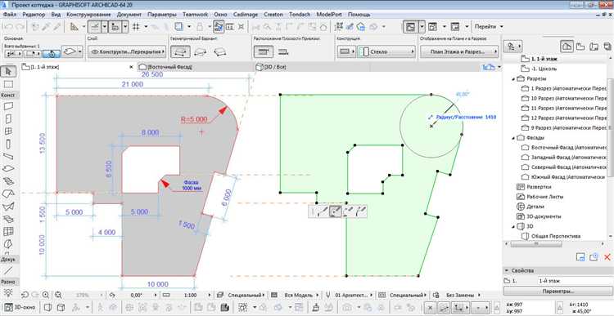
Task: Select the Arrow tool in toolbox
Action: [x=9, y=72]
